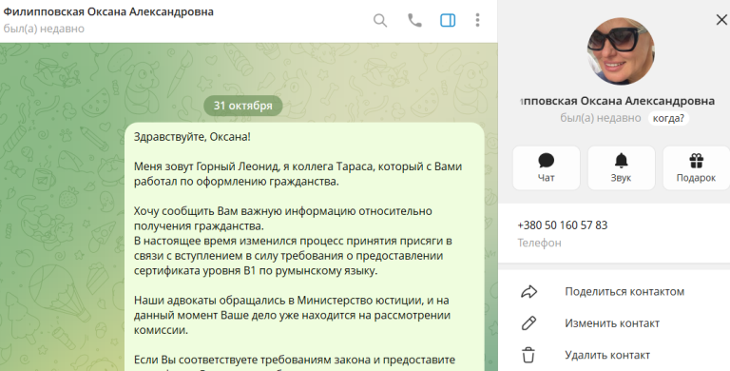Click message text 'Здравствуйте, Оксана!'
730x371 pixels.
pyautogui.click(x=192, y=137)
